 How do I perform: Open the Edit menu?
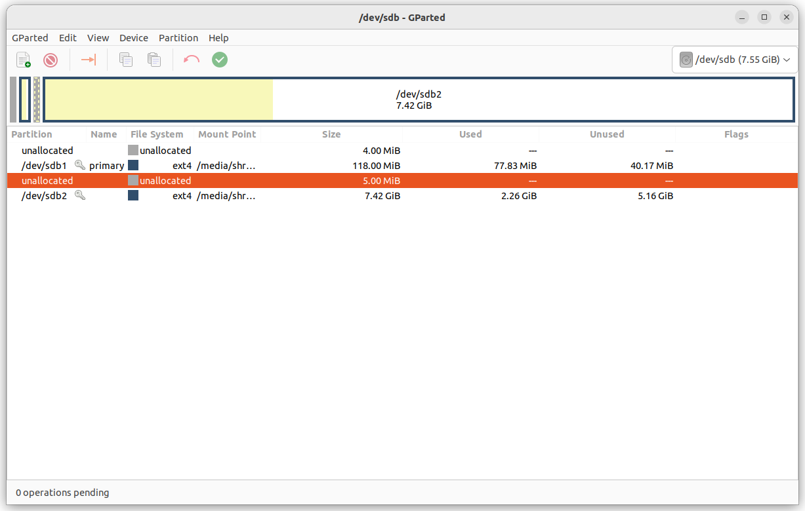[x=68, y=38]
